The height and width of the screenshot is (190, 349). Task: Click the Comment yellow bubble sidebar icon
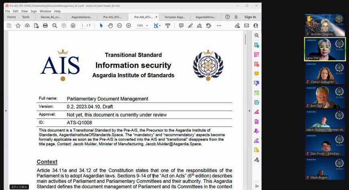tap(256, 74)
